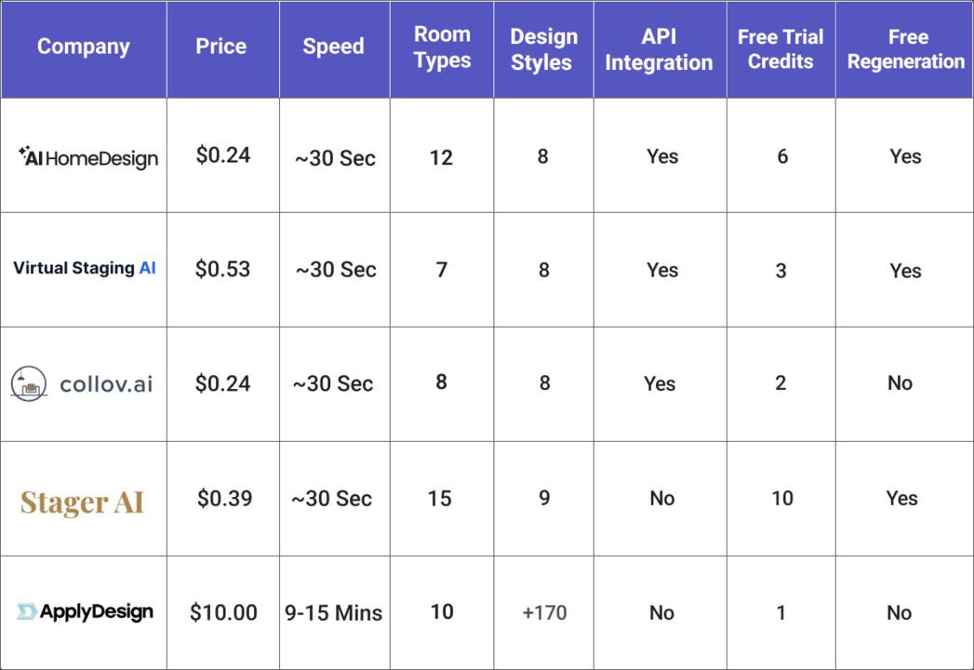This screenshot has height=670, width=974.
Task: Click the Speed column header
Action: (x=333, y=47)
